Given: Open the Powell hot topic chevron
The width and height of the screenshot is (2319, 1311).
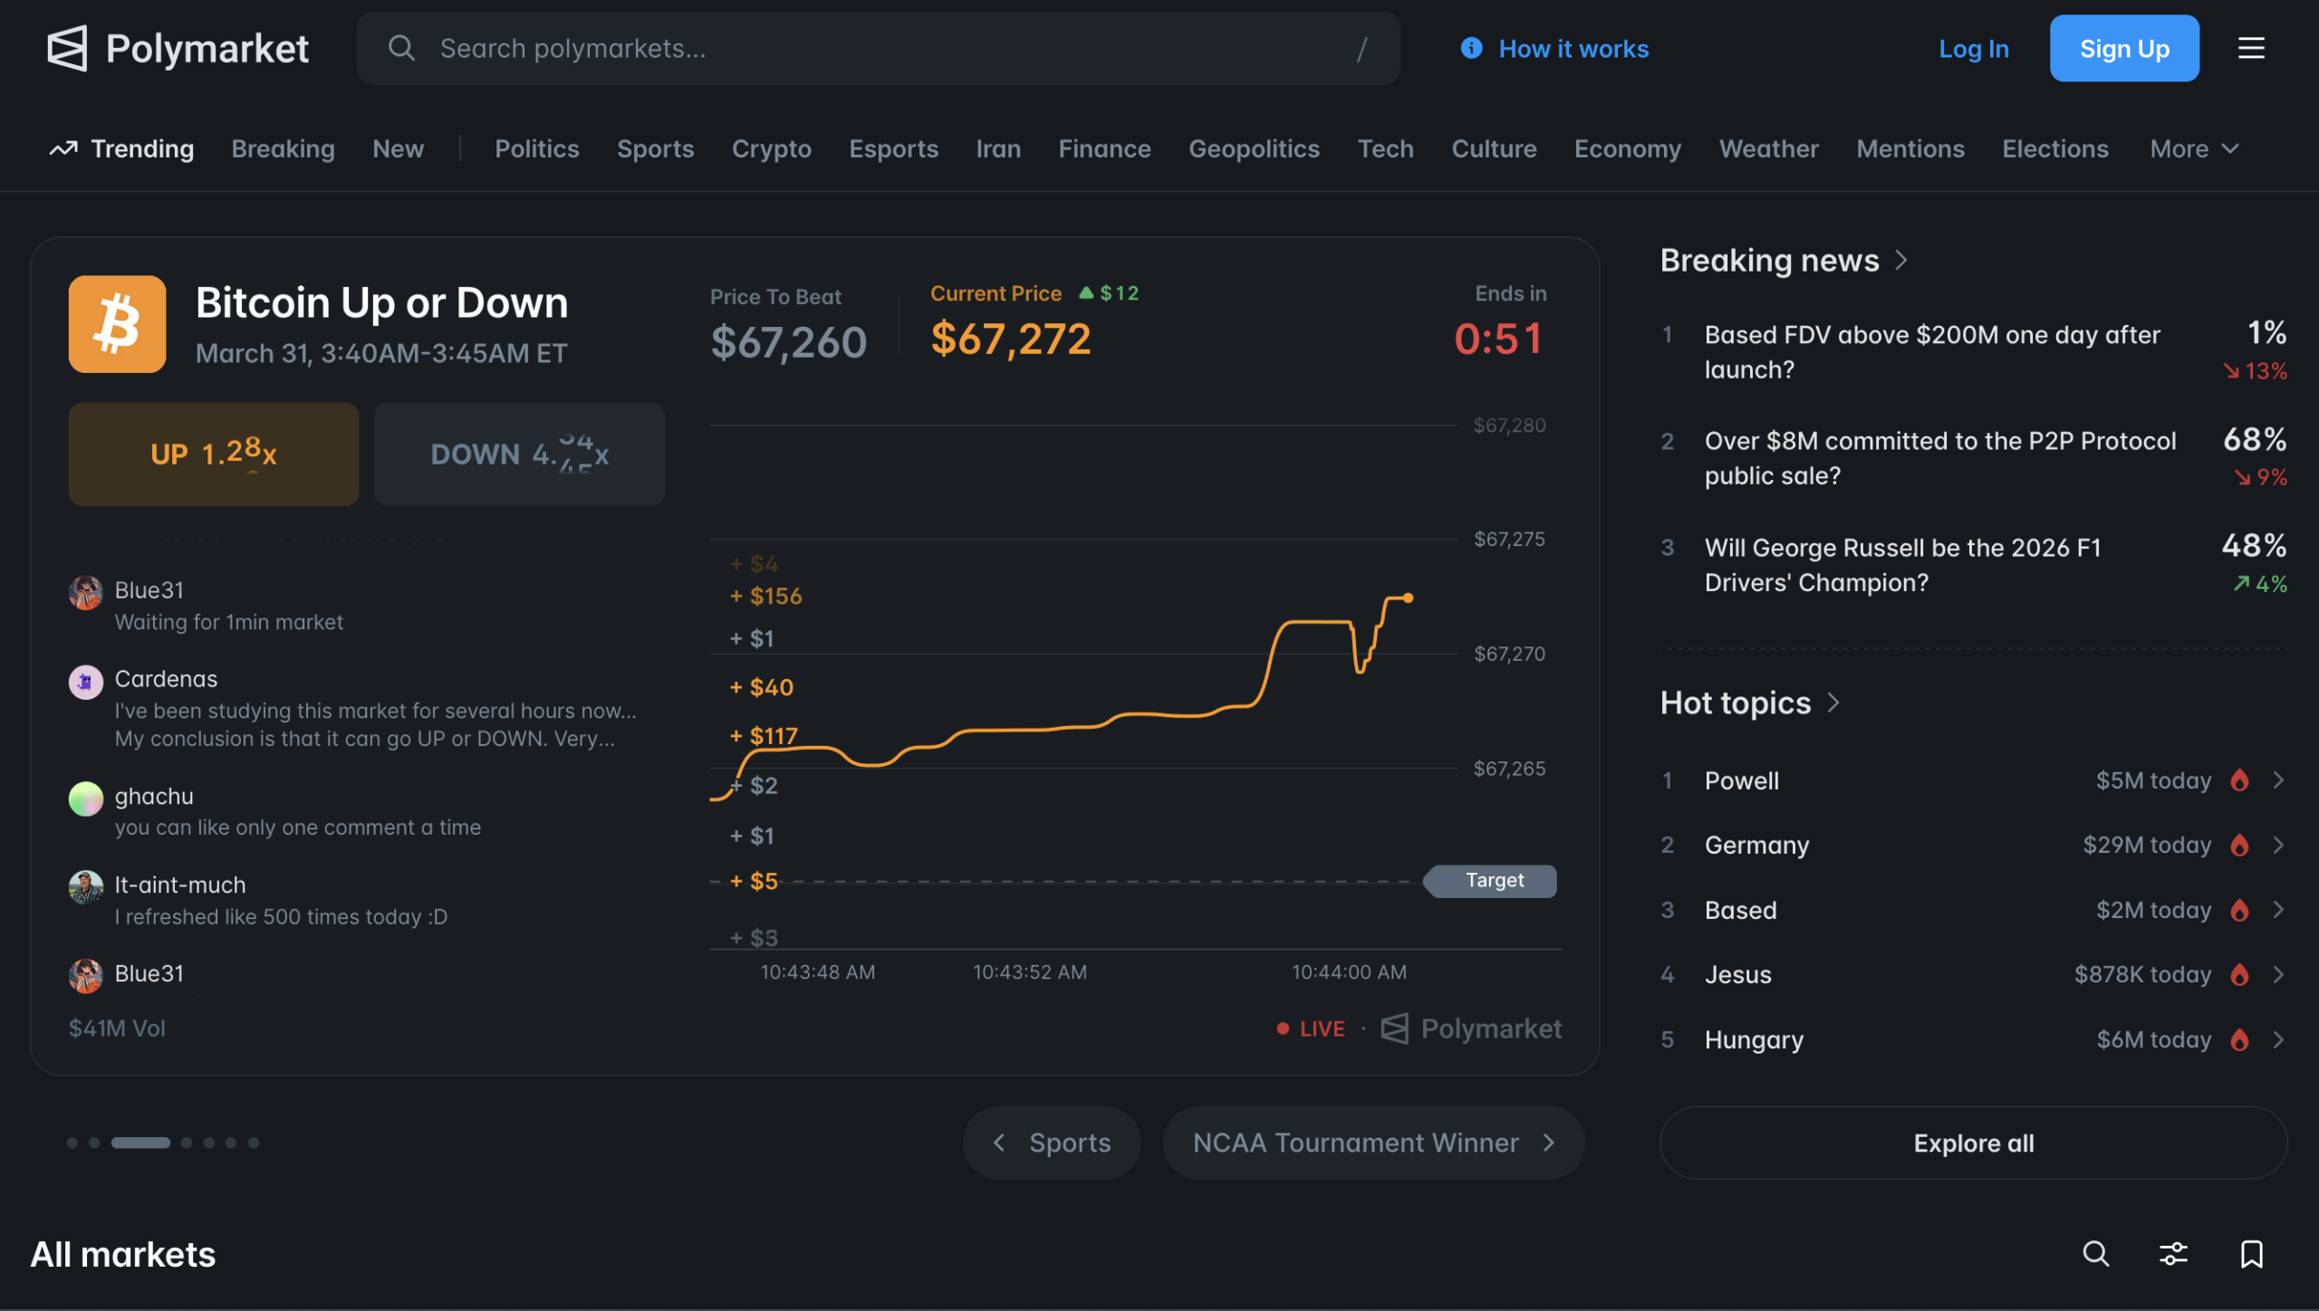Looking at the screenshot, I should pyautogui.click(x=2278, y=780).
